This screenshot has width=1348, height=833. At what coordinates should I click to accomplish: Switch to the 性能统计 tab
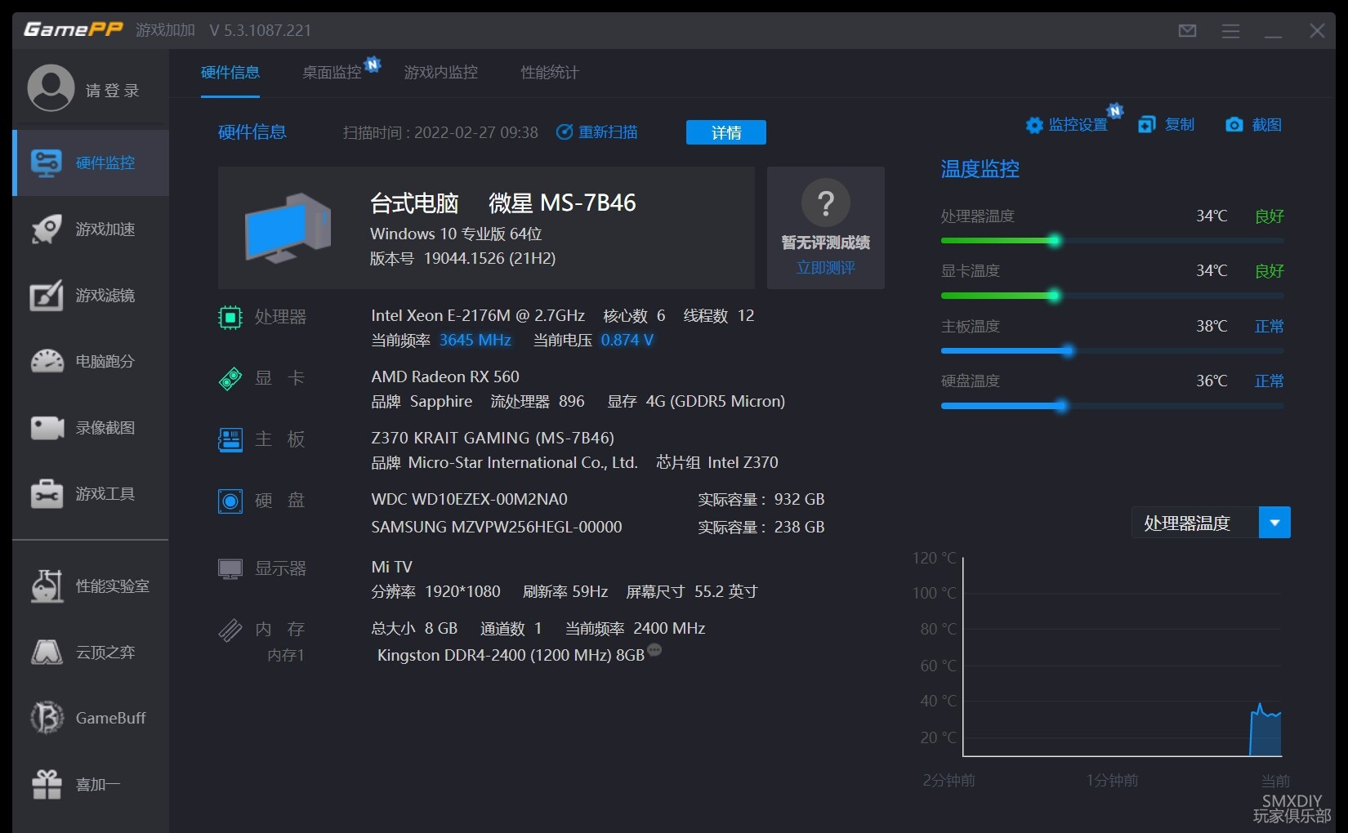click(x=550, y=73)
